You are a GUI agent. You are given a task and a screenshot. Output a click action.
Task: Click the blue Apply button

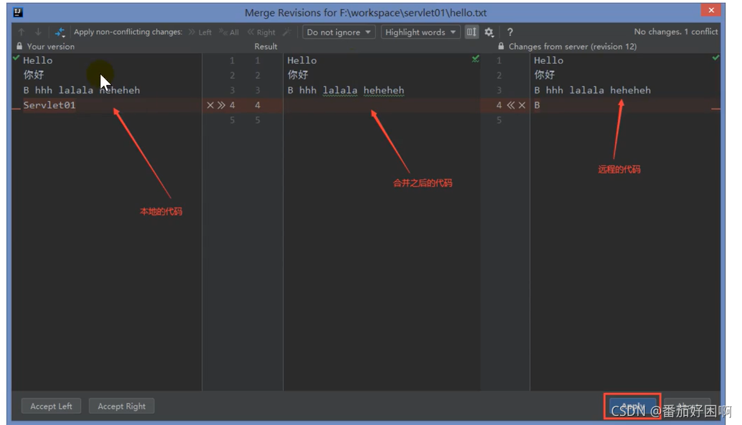[x=633, y=407]
